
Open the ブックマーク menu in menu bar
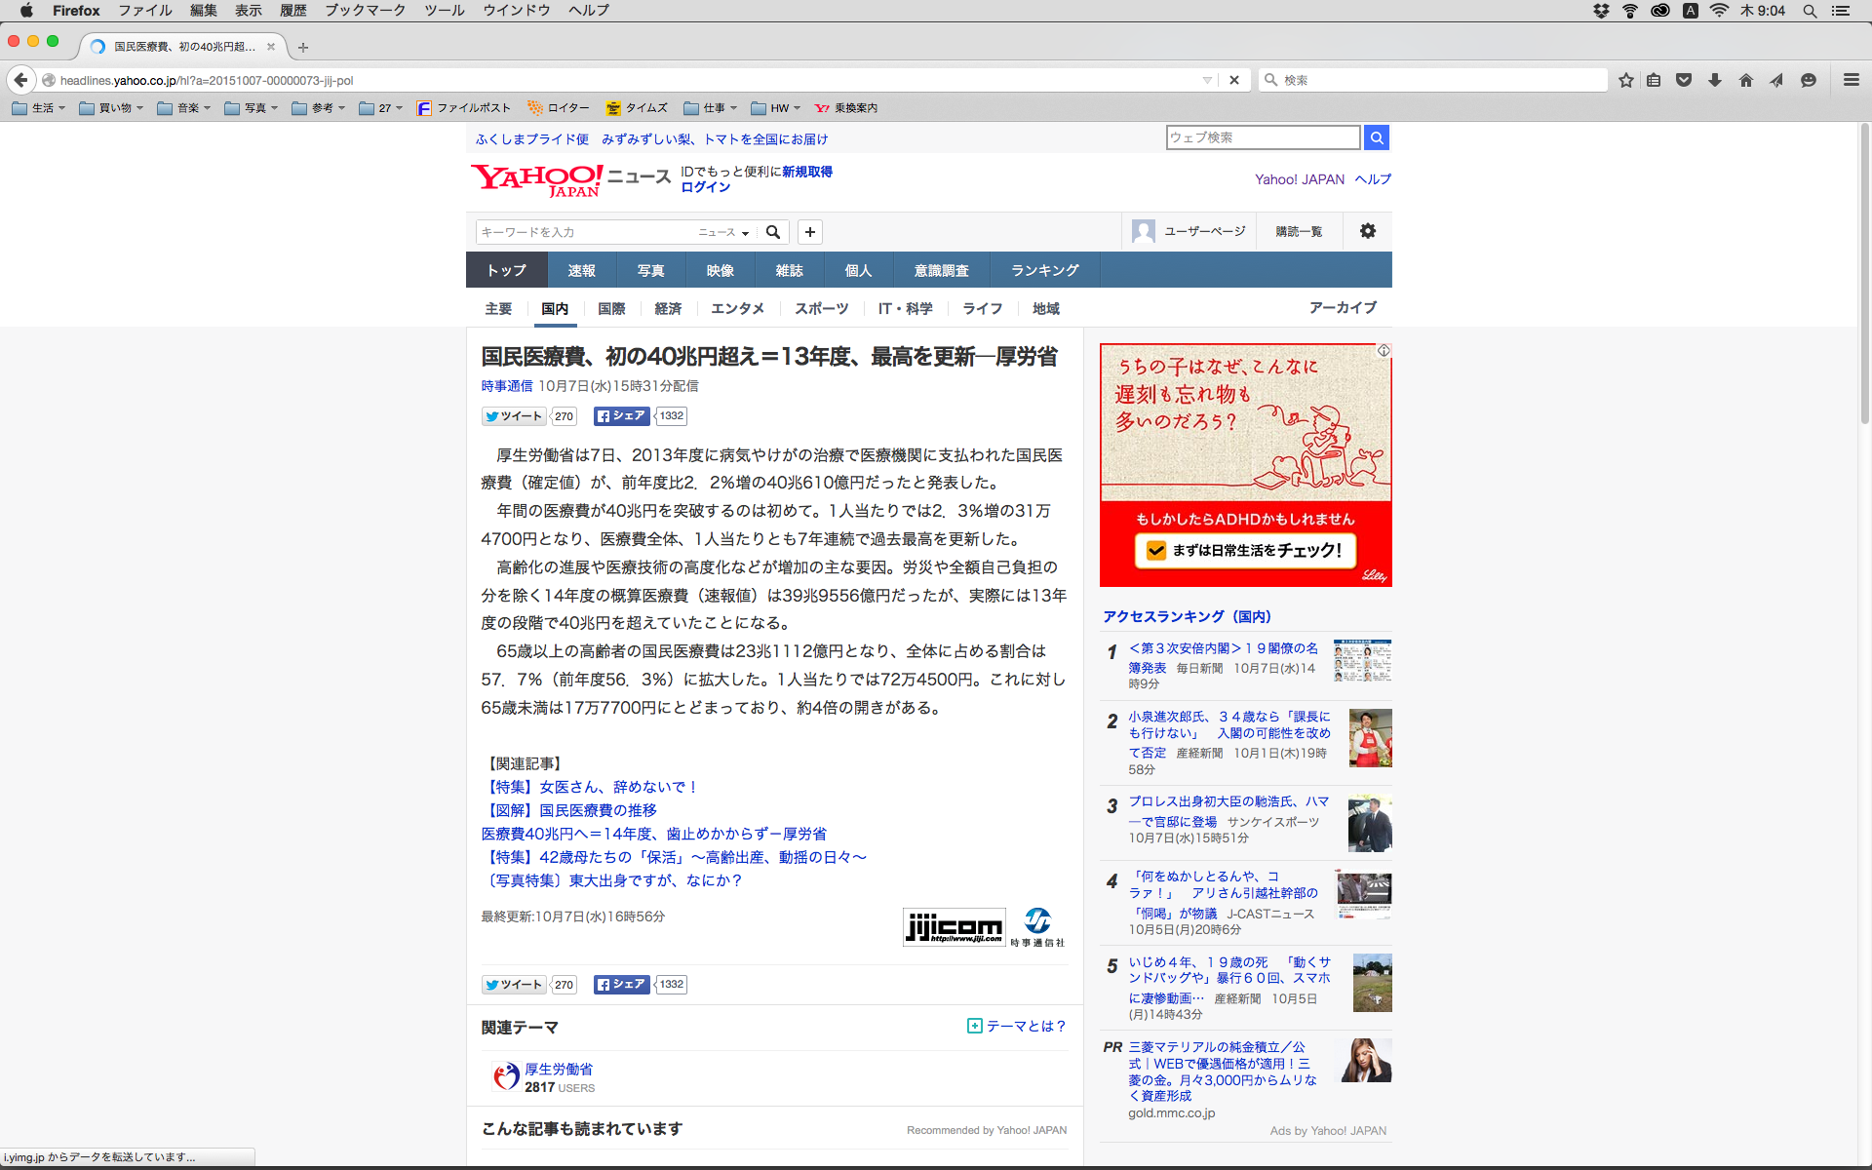(x=365, y=10)
